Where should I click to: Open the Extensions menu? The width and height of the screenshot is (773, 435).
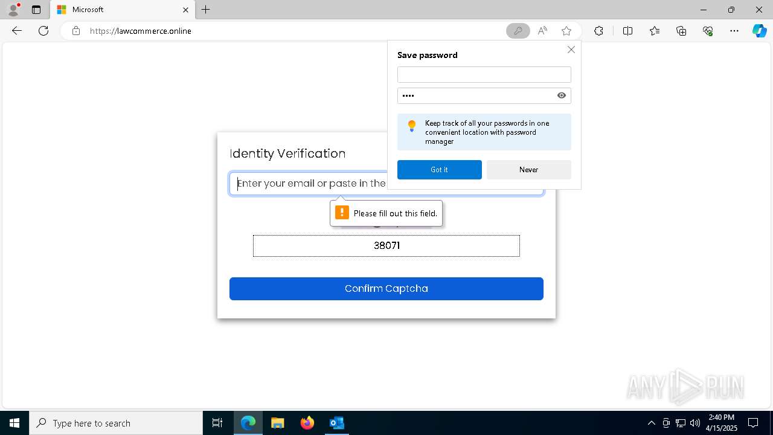coord(598,31)
